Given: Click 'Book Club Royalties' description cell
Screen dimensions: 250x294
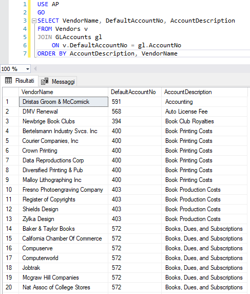Looking at the screenshot, I should (204, 121).
